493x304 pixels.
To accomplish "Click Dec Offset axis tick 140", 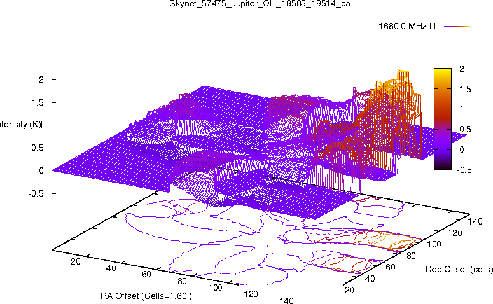I will click(475, 222).
